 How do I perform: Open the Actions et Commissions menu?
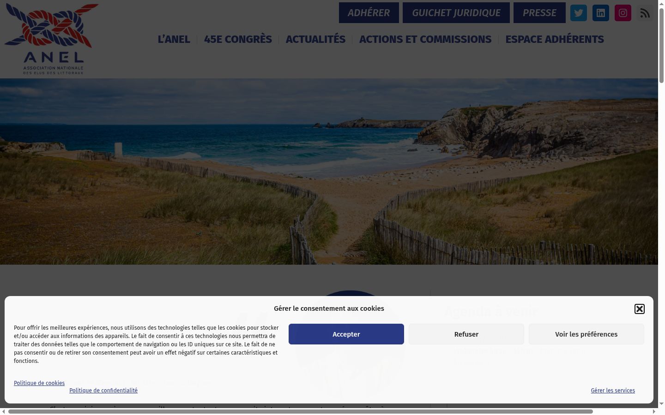pos(426,39)
